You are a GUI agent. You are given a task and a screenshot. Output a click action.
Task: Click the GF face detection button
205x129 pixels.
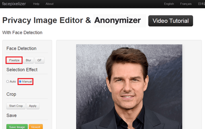(x=39, y=60)
